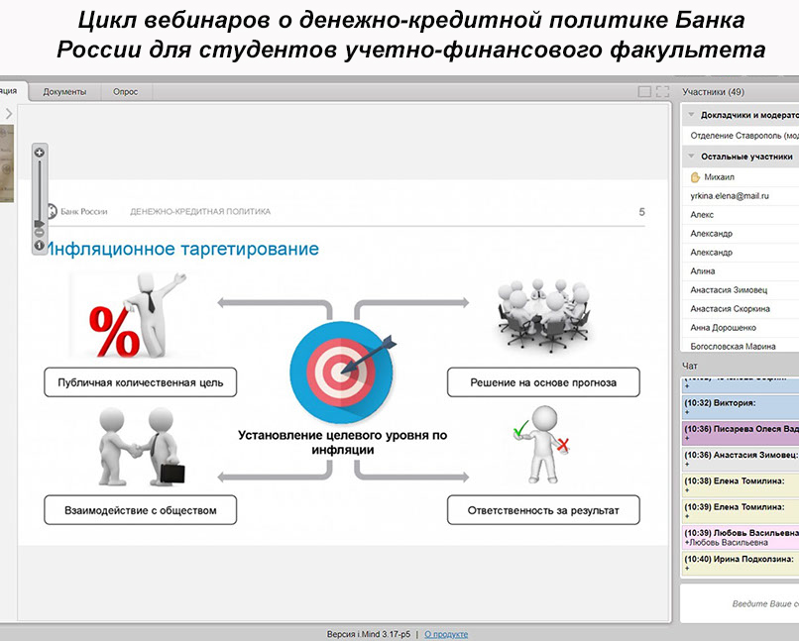This screenshot has height=641, width=799.
Task: Collapse the Остальные участники group
Action: coord(689,157)
